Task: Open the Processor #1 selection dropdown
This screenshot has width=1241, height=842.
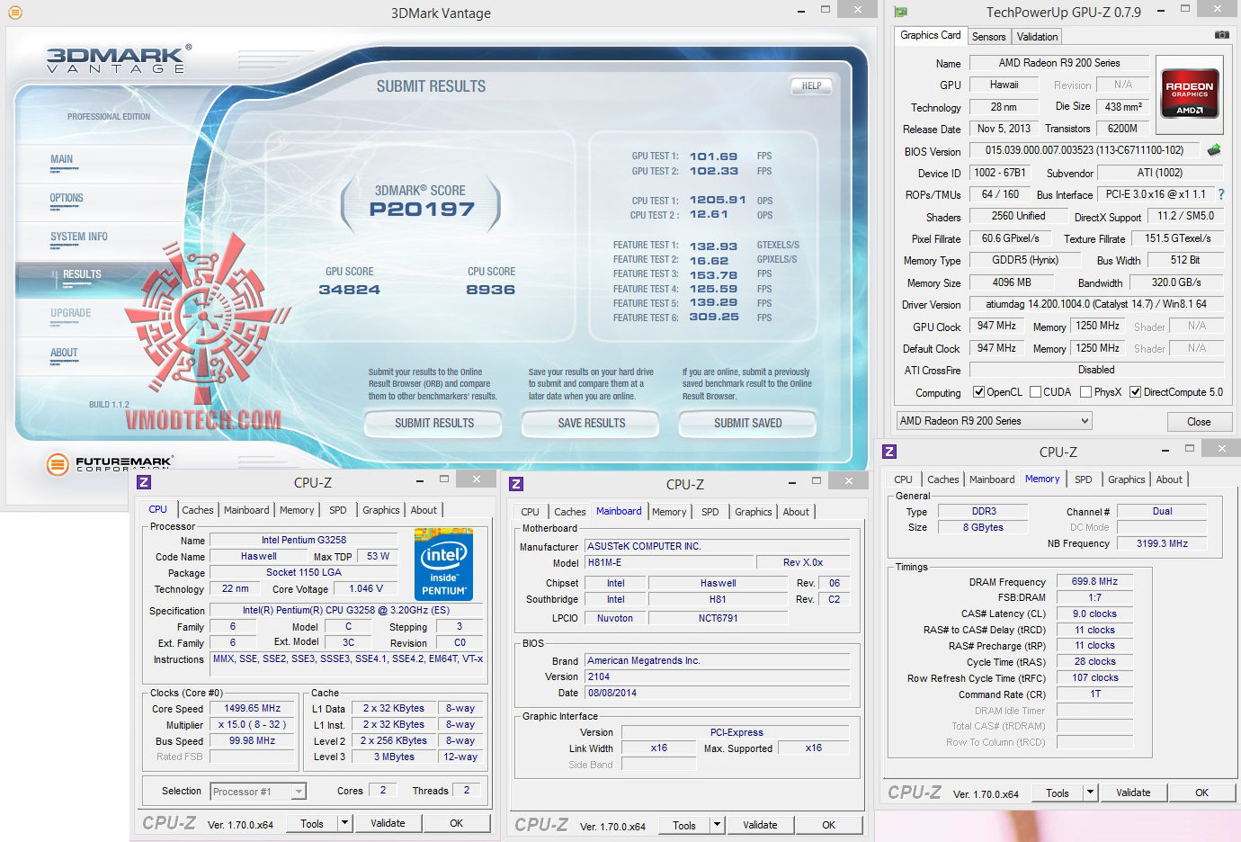Action: point(258,792)
